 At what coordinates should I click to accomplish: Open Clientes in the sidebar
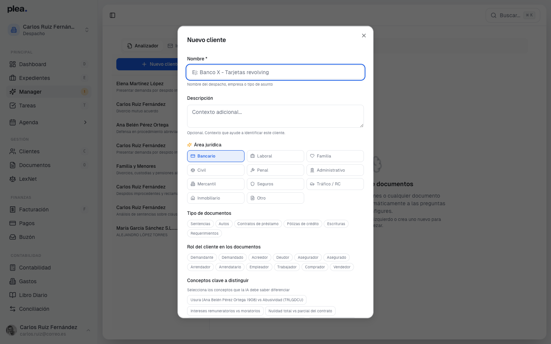(49, 151)
